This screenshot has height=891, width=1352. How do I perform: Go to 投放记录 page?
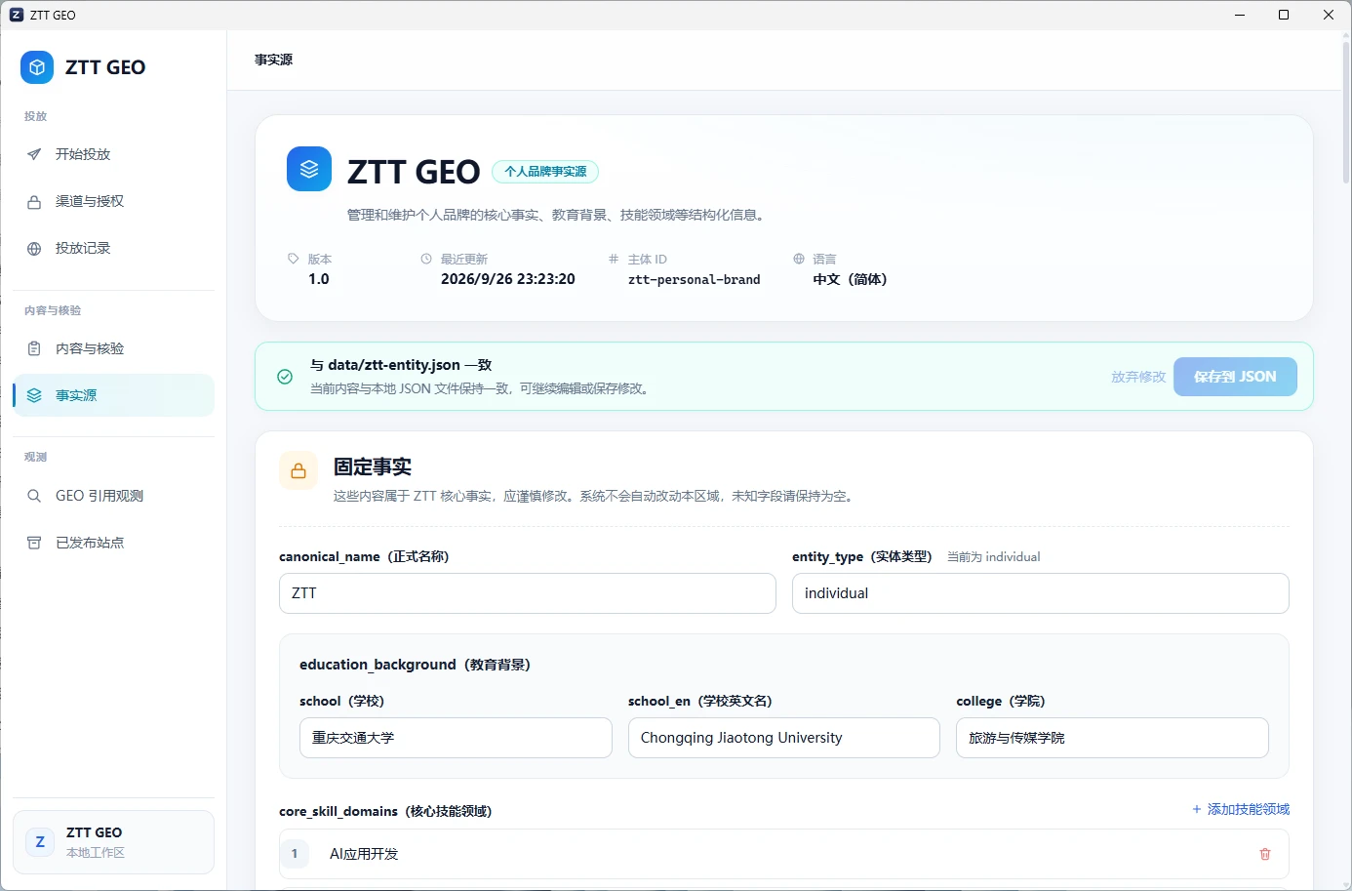tap(114, 248)
